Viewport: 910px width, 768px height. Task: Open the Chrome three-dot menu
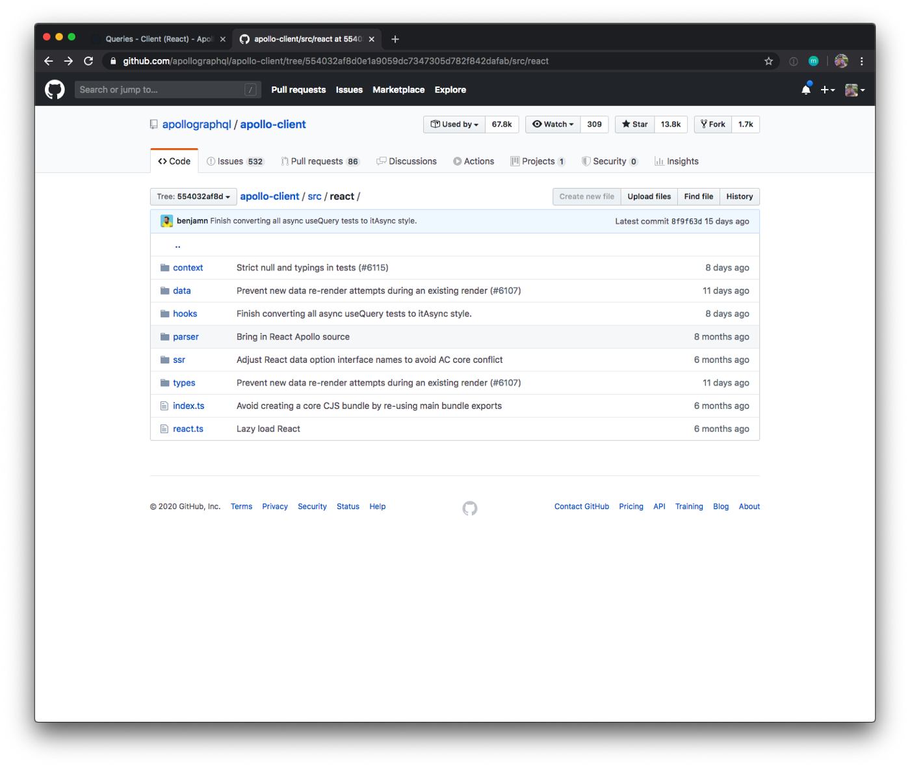coord(862,61)
